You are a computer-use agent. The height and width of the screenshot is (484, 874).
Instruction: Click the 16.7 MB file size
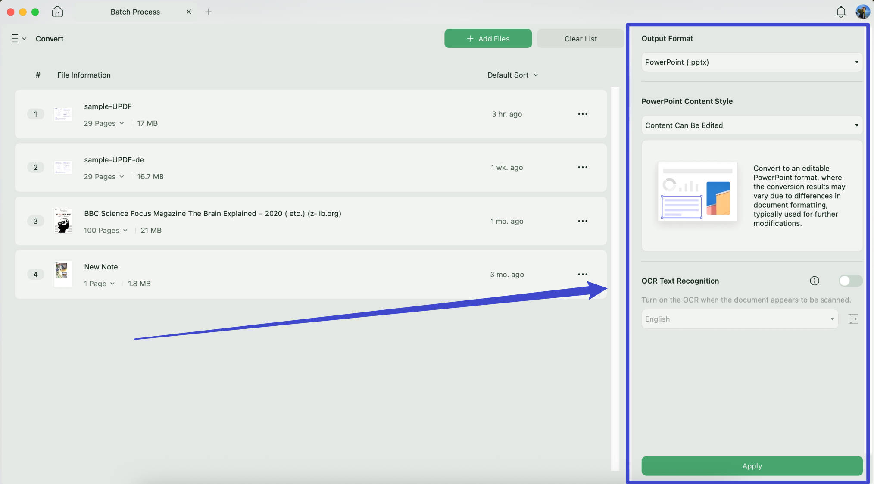click(x=150, y=177)
